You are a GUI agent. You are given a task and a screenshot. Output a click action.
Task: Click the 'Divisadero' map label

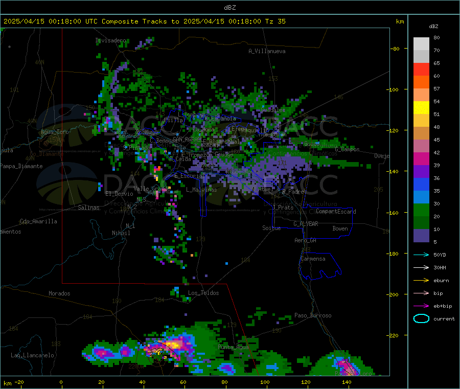coord(110,40)
